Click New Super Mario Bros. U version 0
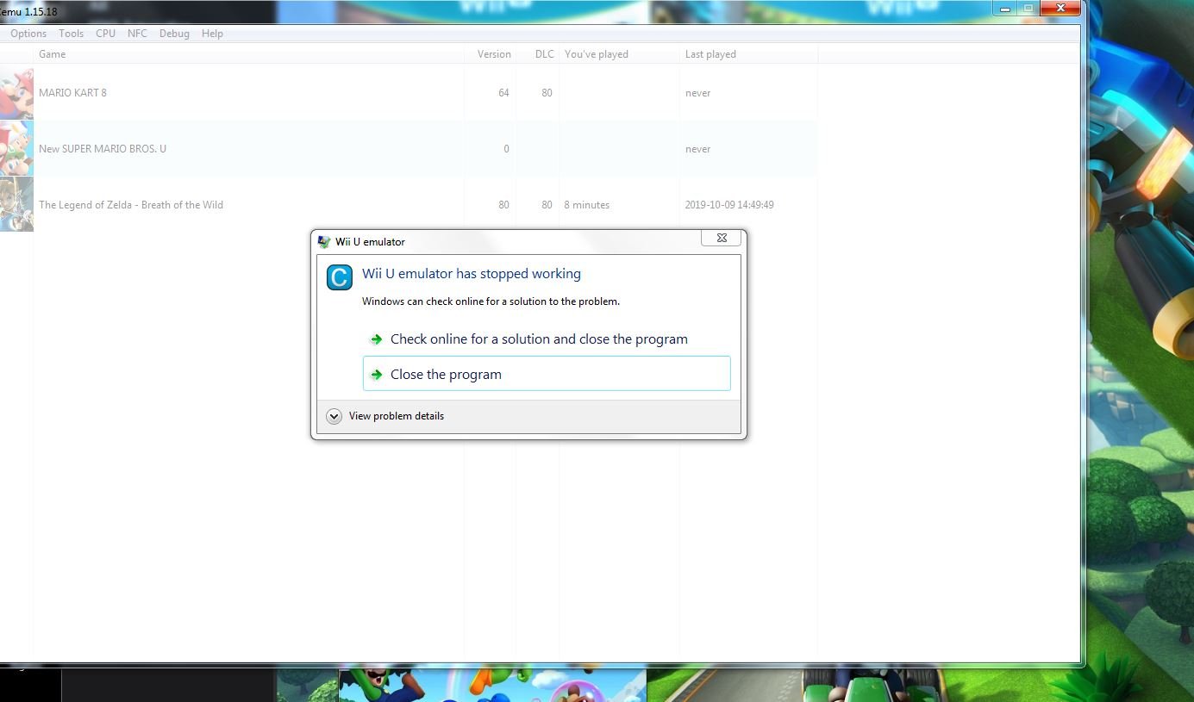This screenshot has height=702, width=1194. click(x=506, y=149)
